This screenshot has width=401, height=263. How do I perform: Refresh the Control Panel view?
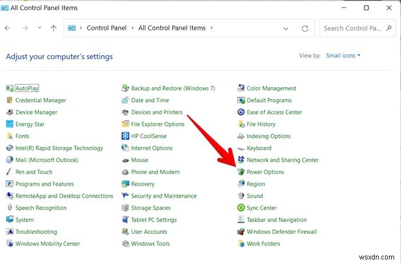[305, 29]
